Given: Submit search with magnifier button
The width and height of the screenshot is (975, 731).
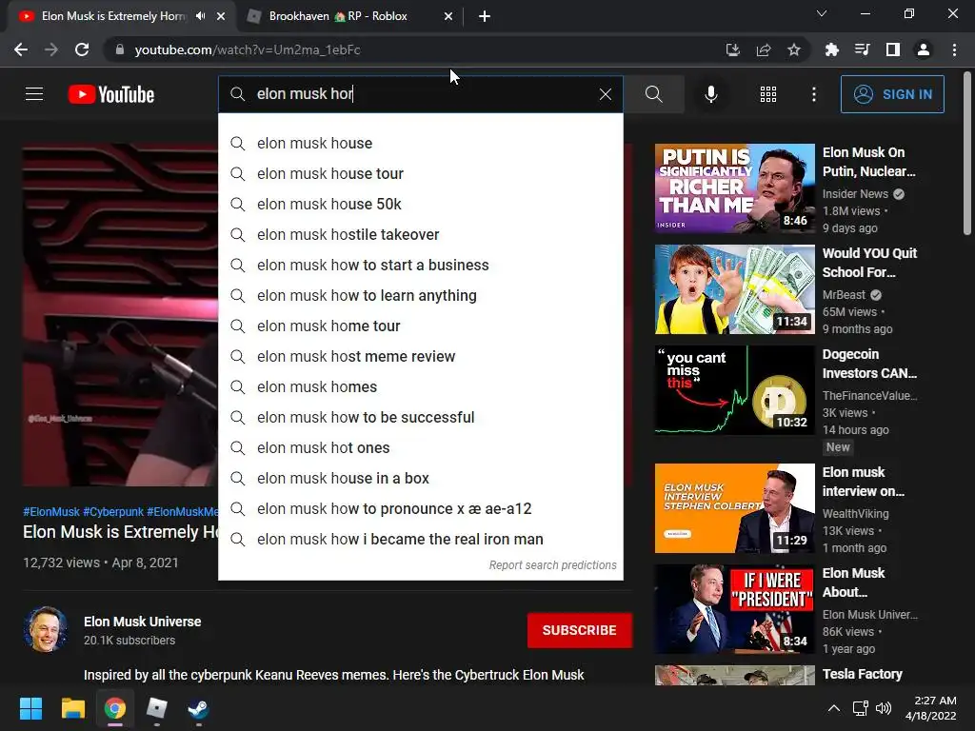Looking at the screenshot, I should (653, 94).
